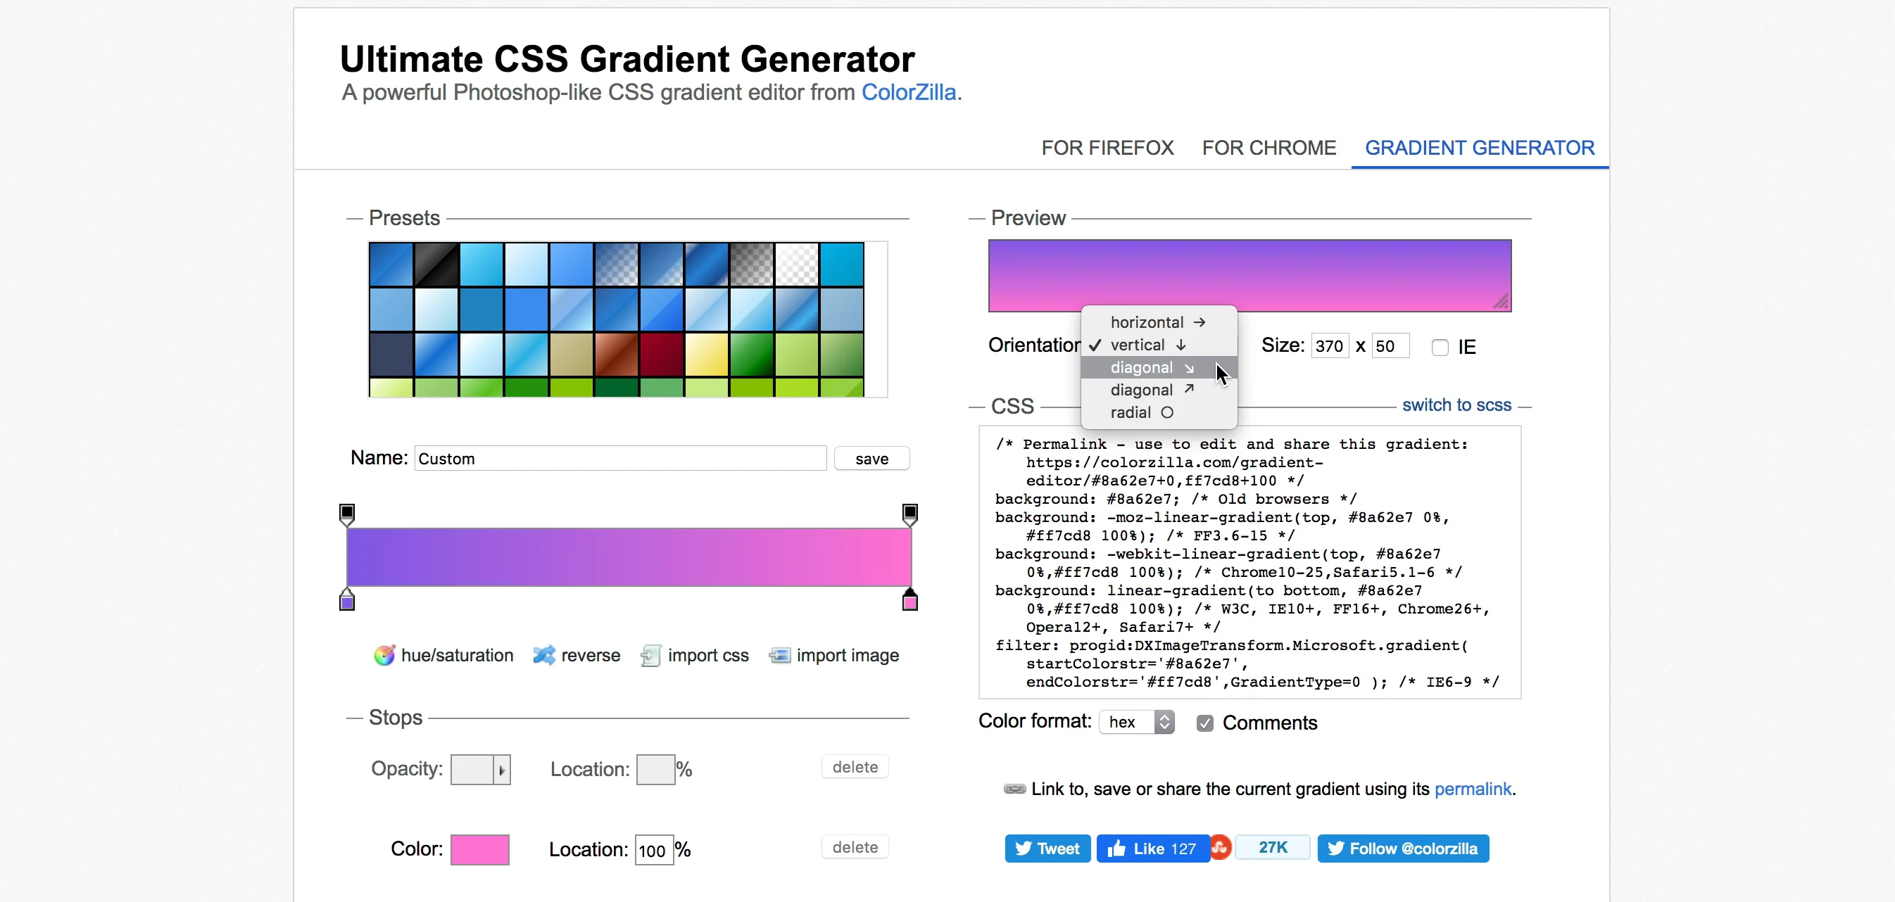The height and width of the screenshot is (902, 1895).
Task: Click the switch to scss link
Action: [x=1456, y=405]
